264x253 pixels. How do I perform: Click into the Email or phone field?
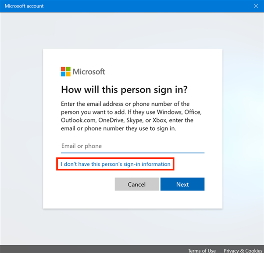pyautogui.click(x=132, y=146)
